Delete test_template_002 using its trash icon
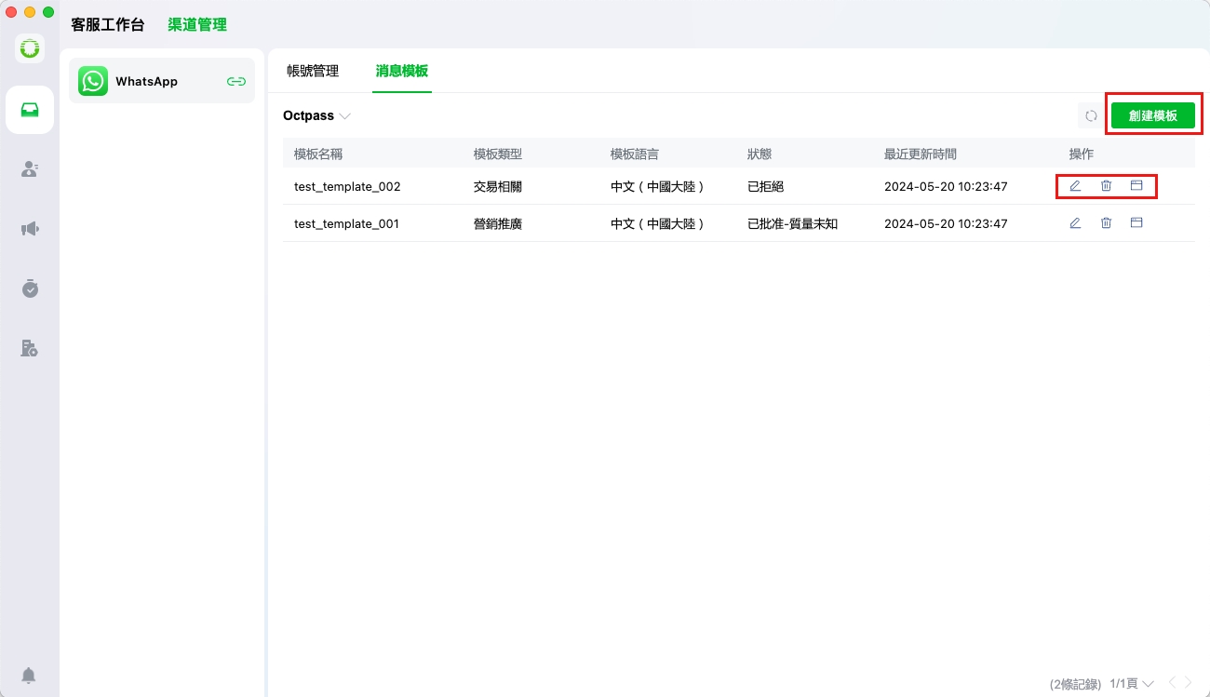Viewport: 1210px width, 697px height. (1106, 186)
